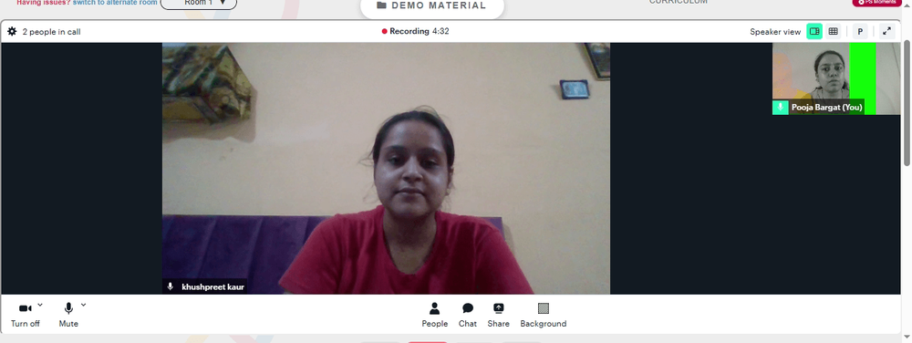Click the Curriculum tab

click(679, 3)
